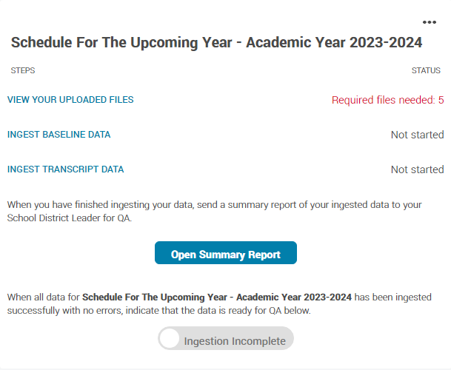This screenshot has height=370, width=451.
Task: Toggle the Ingestion Incomplete switch
Action: pos(226,339)
